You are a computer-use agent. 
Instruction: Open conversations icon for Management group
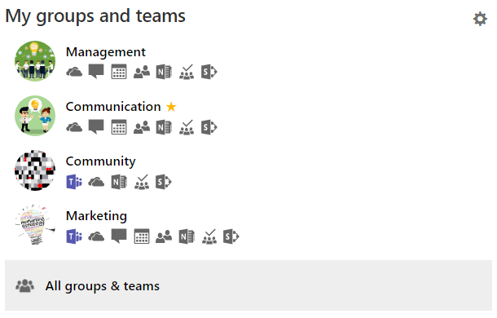tap(96, 72)
